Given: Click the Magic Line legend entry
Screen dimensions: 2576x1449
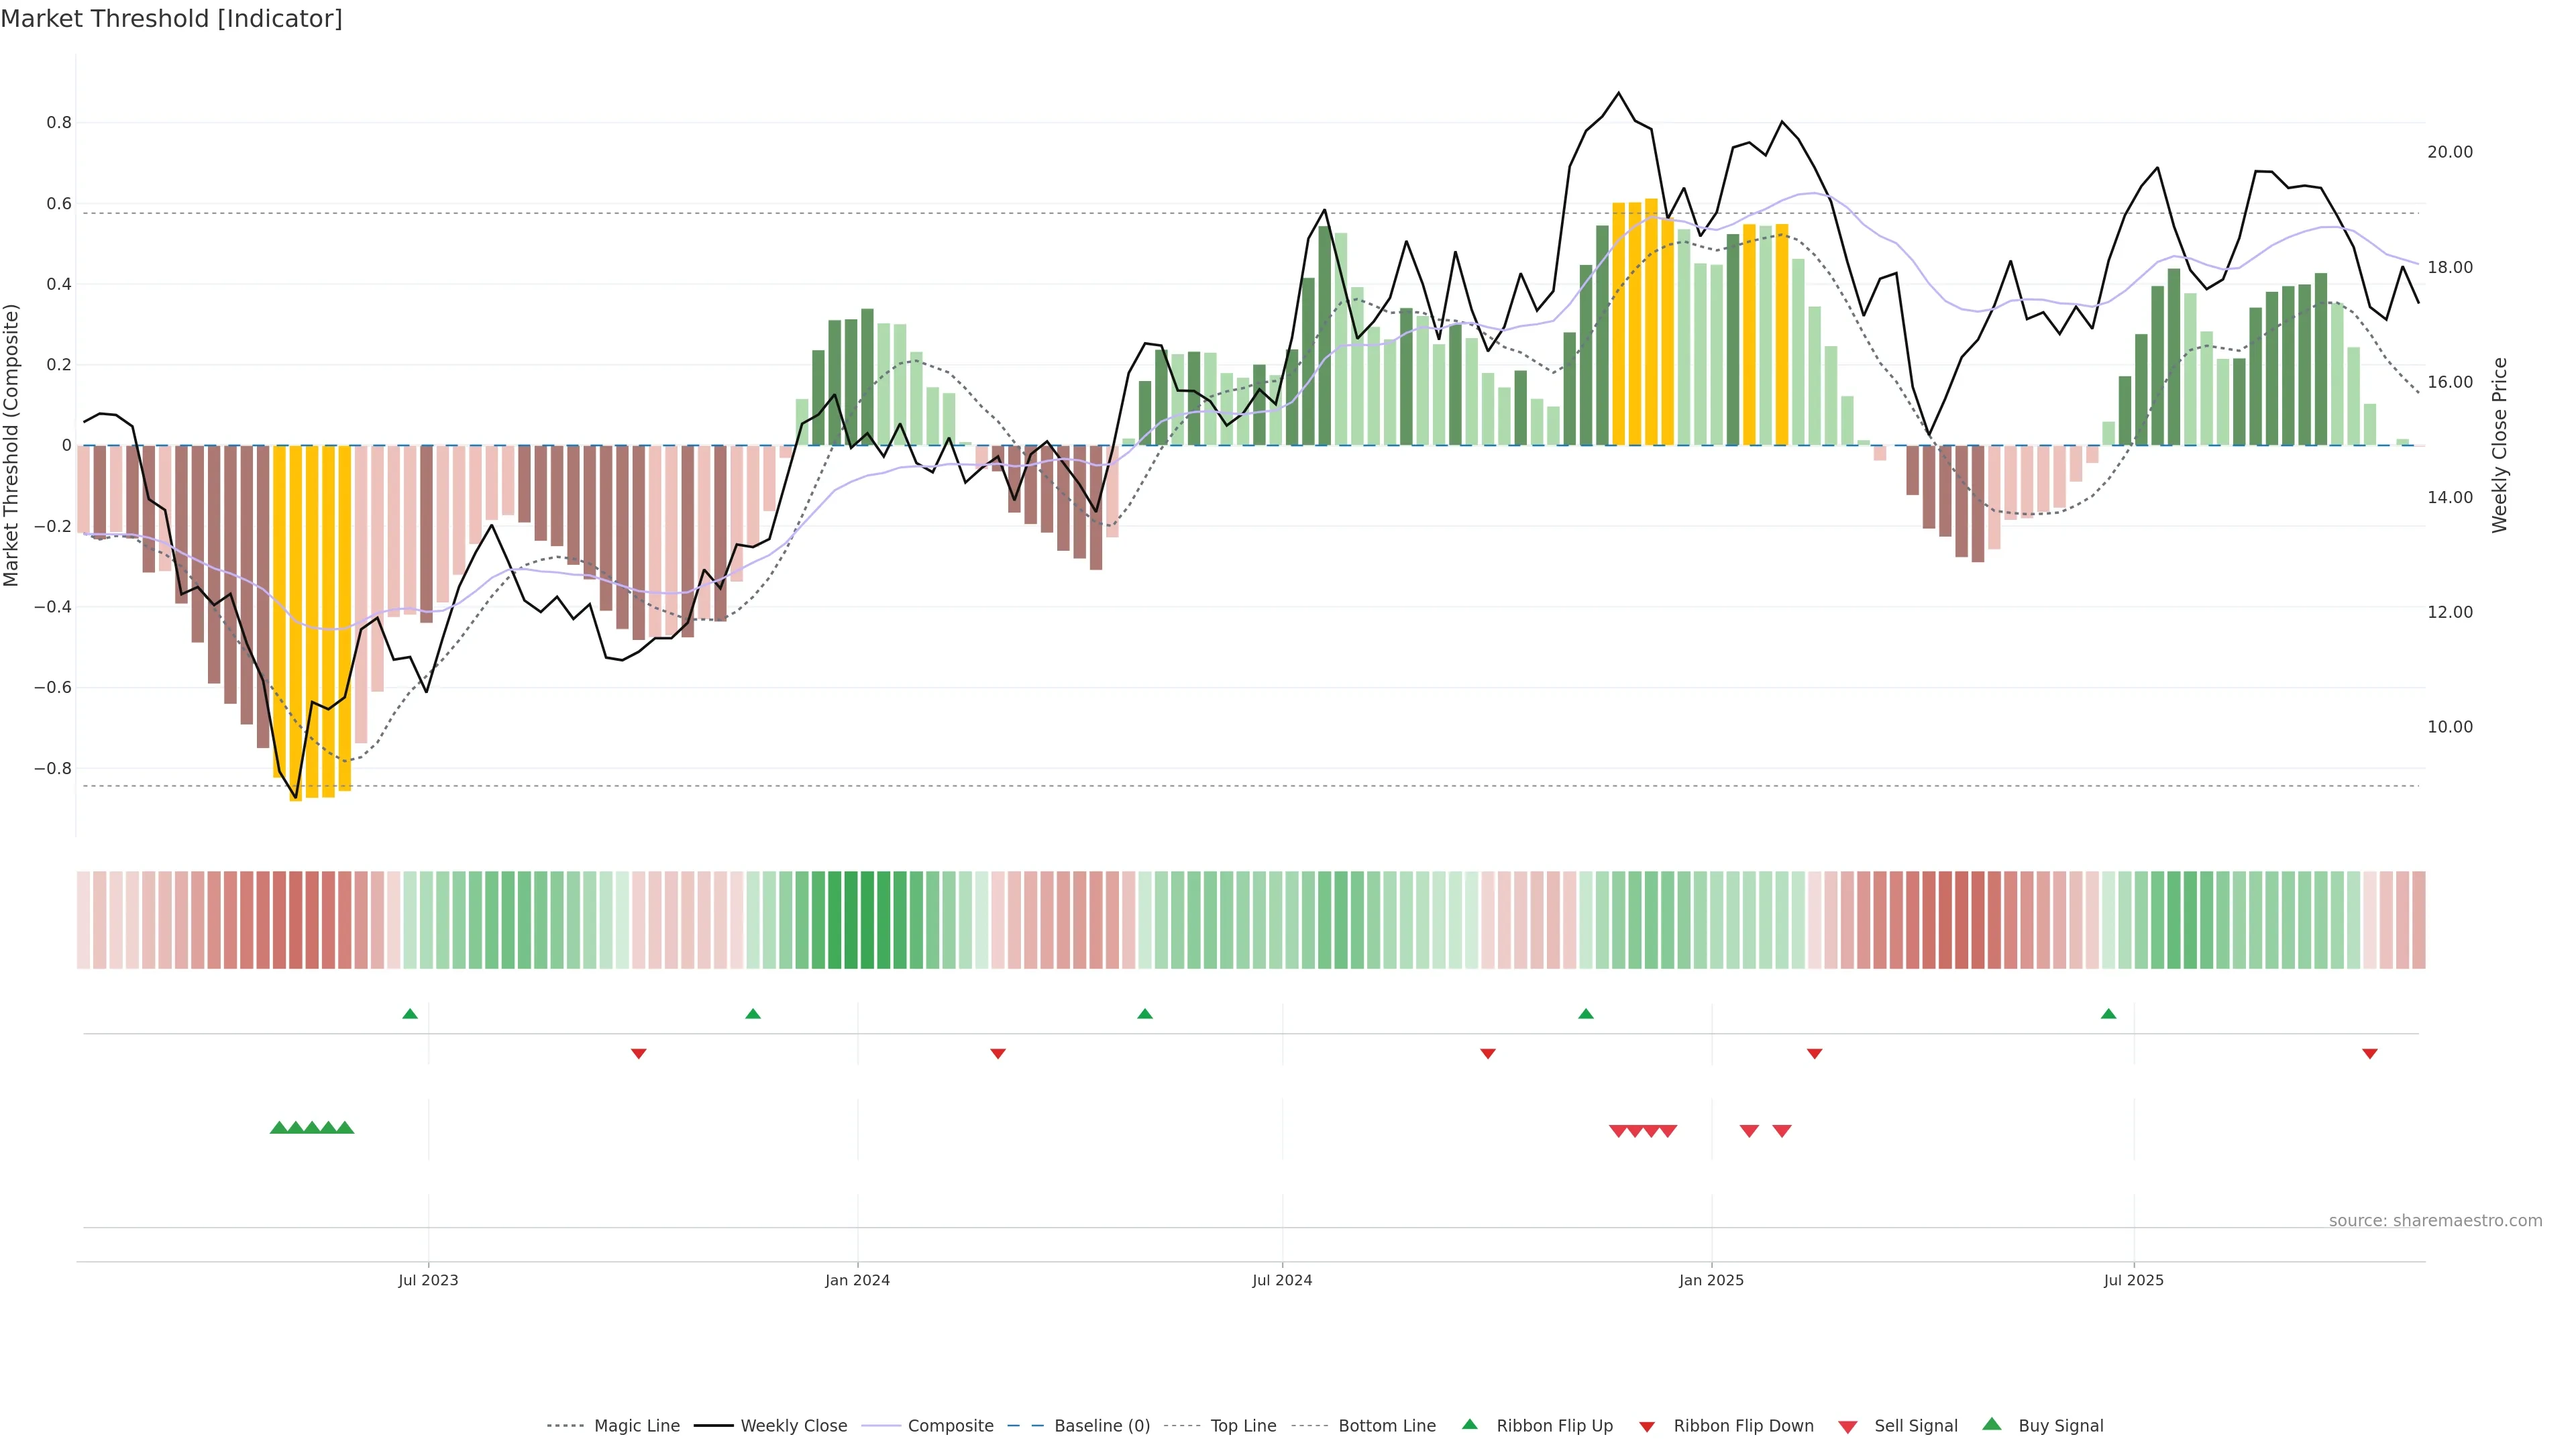Looking at the screenshot, I should tap(636, 1426).
